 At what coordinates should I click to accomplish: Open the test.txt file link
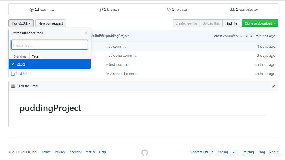point(22,74)
